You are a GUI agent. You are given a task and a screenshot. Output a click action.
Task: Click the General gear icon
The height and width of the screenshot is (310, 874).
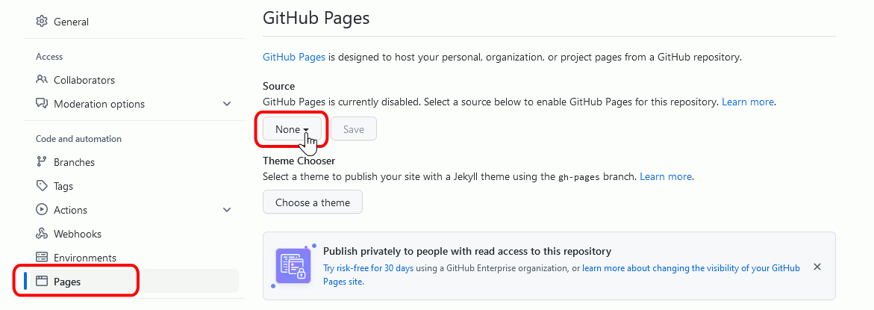pos(42,22)
